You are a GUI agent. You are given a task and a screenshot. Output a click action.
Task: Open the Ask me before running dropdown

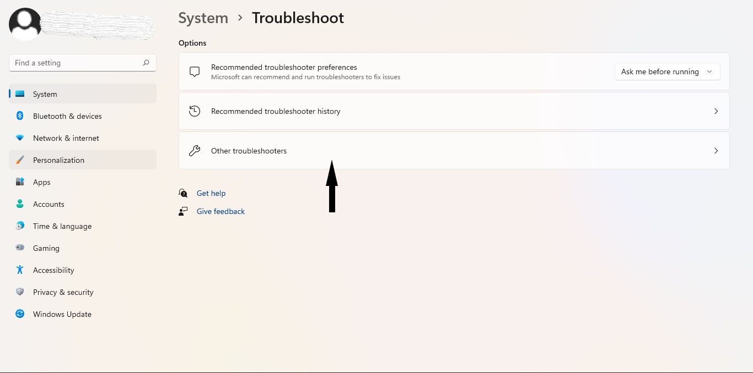click(x=667, y=72)
